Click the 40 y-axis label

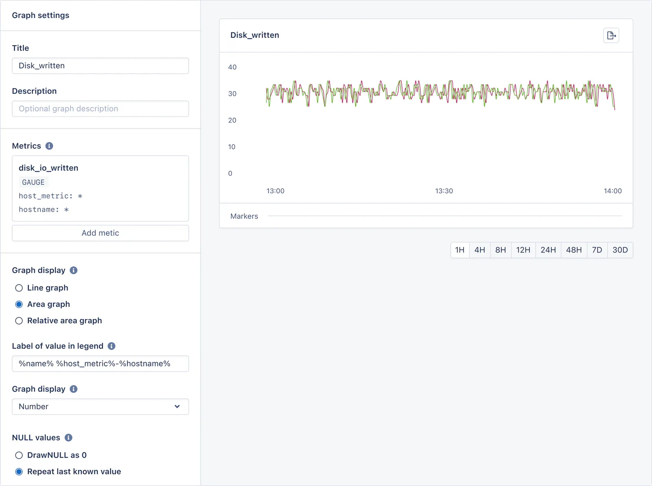click(x=232, y=67)
